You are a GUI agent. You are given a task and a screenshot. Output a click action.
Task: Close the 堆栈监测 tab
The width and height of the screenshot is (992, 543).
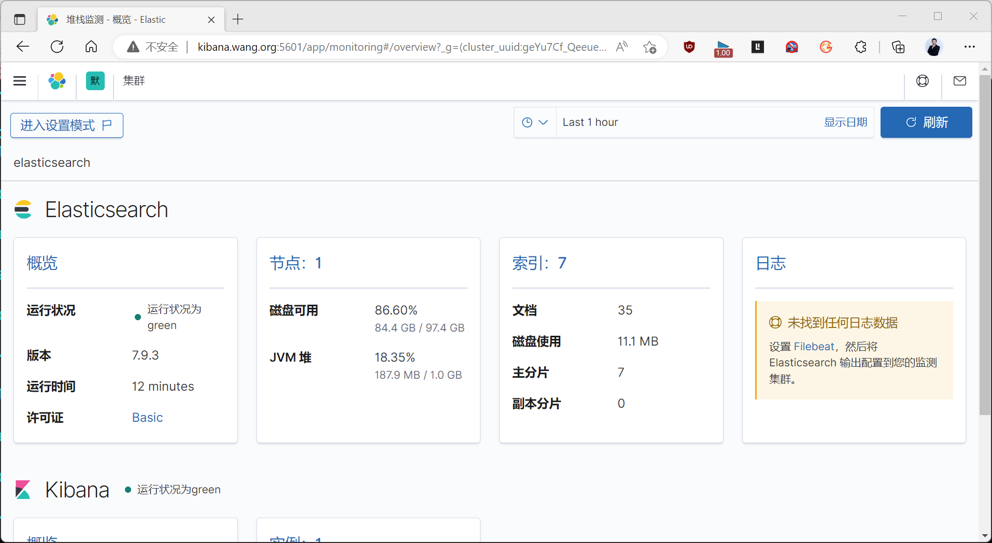click(211, 20)
